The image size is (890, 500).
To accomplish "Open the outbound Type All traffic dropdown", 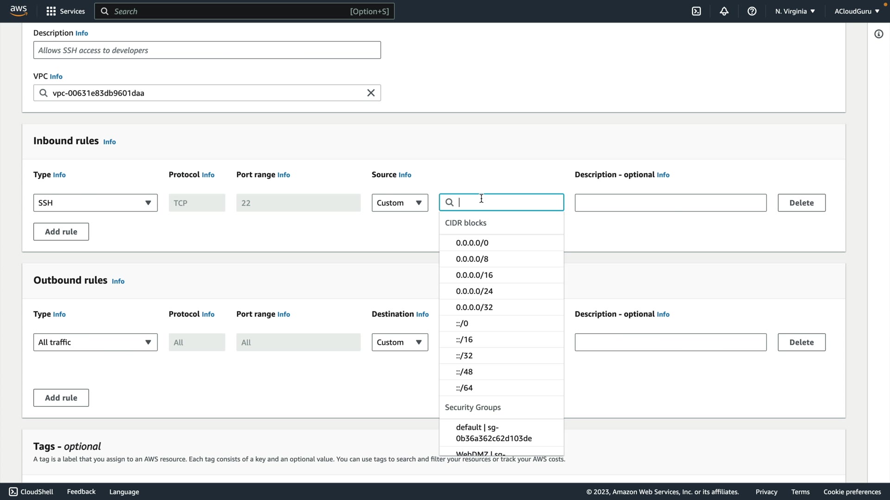I will 95,342.
